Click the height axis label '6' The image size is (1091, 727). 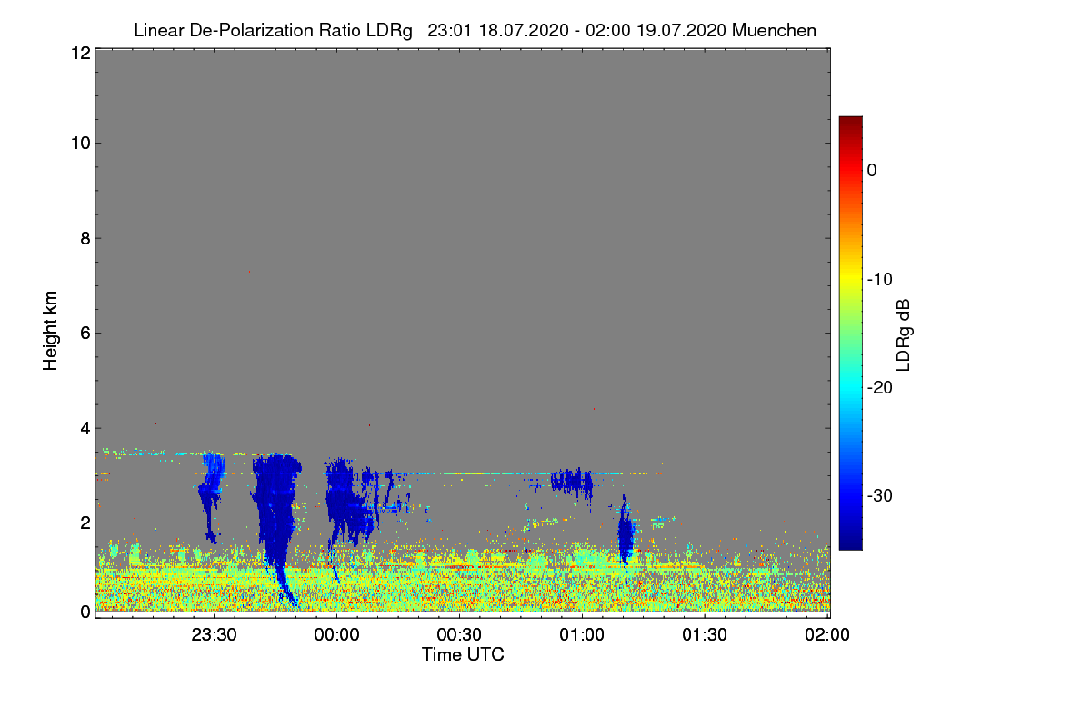[84, 333]
